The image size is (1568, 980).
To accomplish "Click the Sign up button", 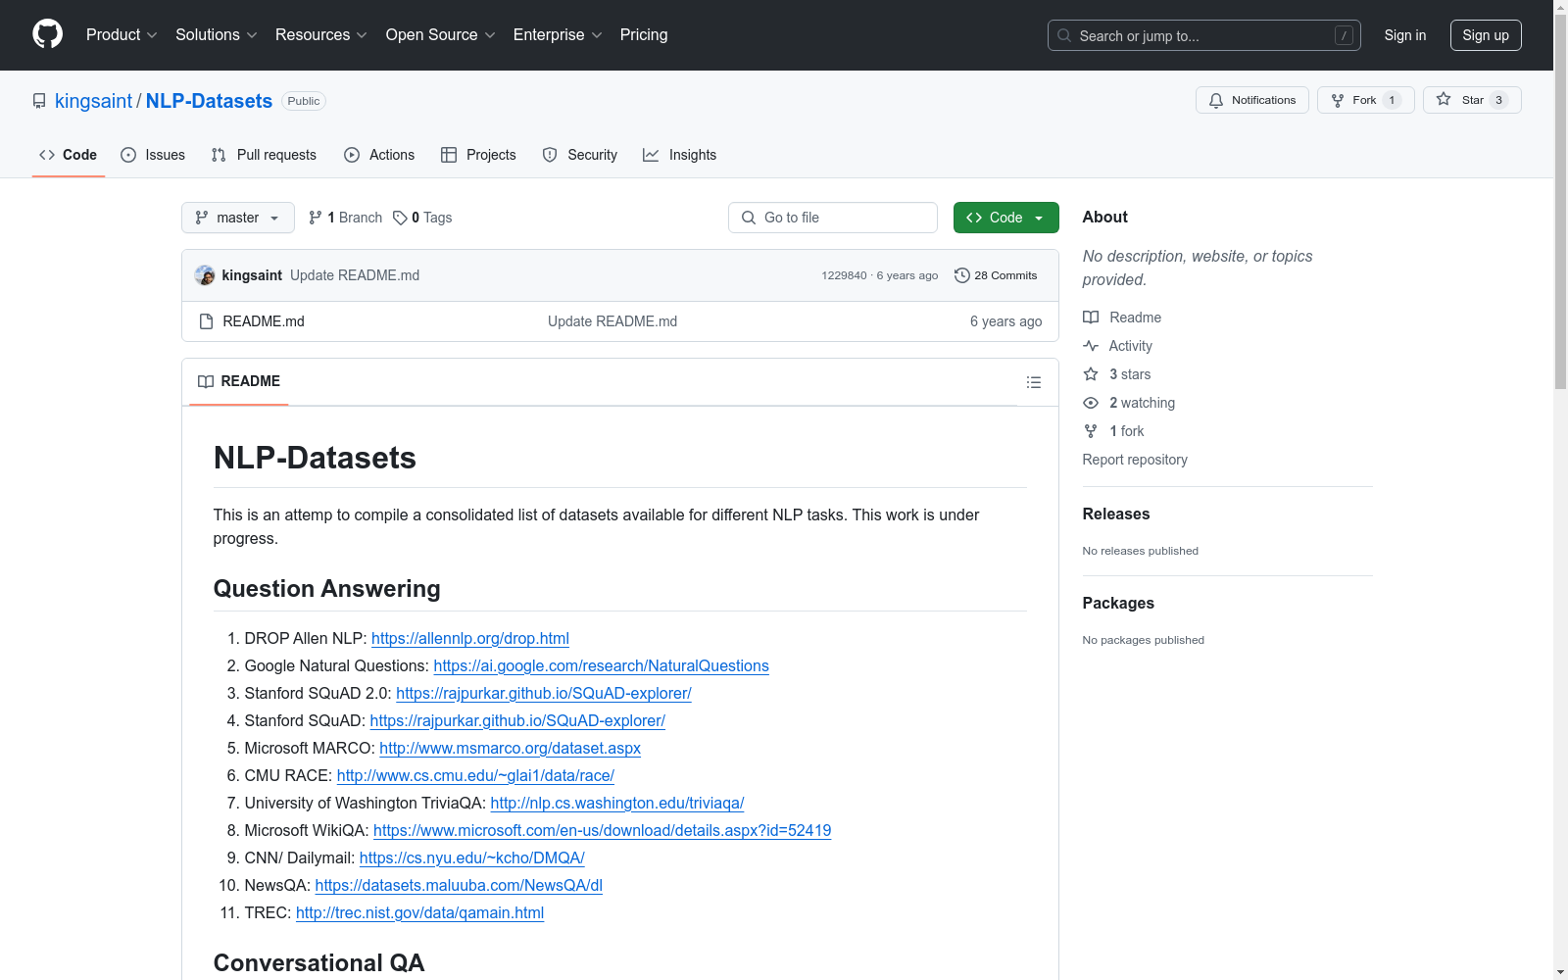I will [1486, 35].
